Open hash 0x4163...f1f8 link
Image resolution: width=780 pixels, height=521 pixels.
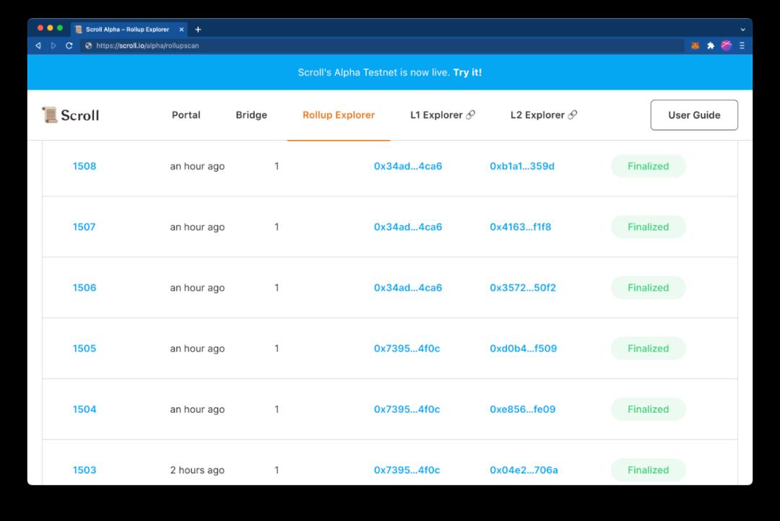520,227
